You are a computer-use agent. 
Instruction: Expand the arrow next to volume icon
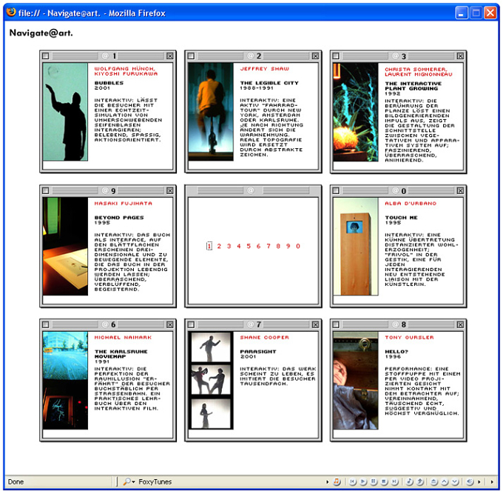tap(479, 482)
